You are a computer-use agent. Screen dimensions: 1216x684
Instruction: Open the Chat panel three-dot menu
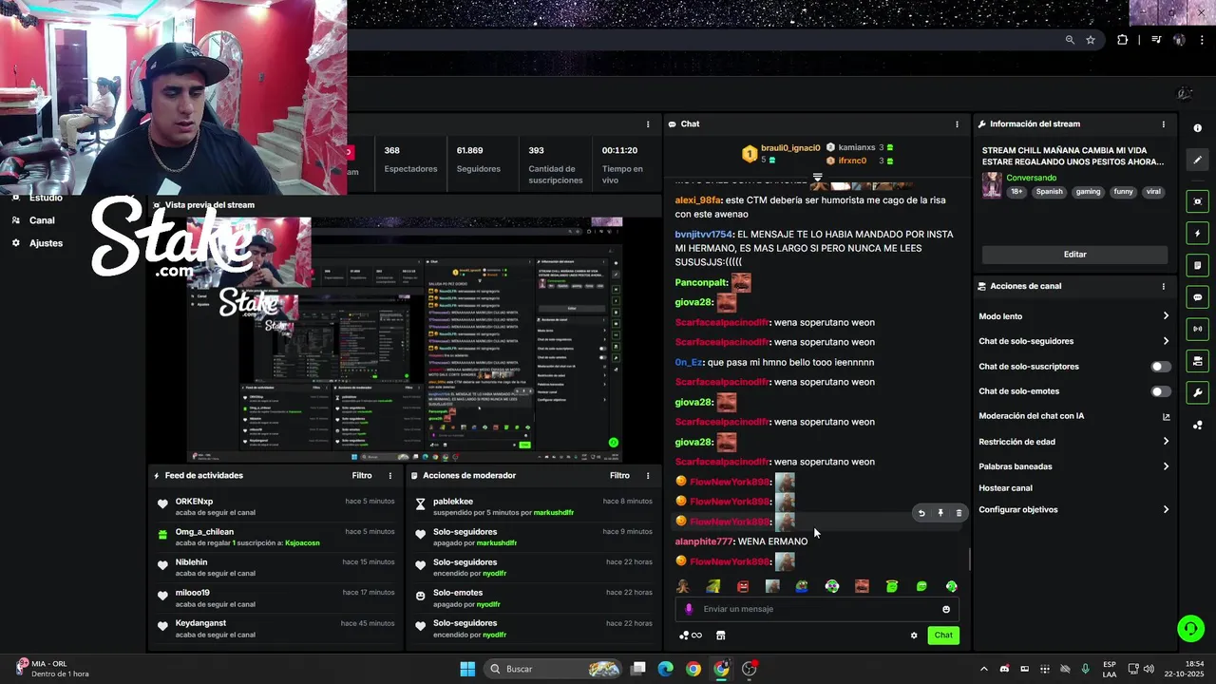957,124
